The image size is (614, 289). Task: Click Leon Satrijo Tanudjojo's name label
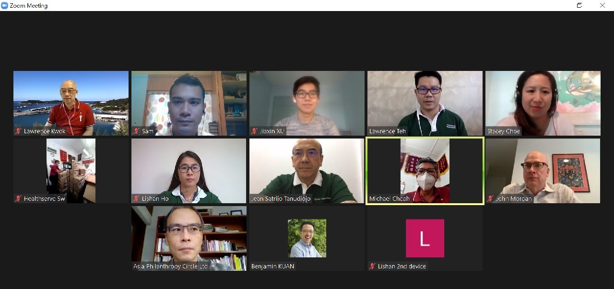click(281, 198)
